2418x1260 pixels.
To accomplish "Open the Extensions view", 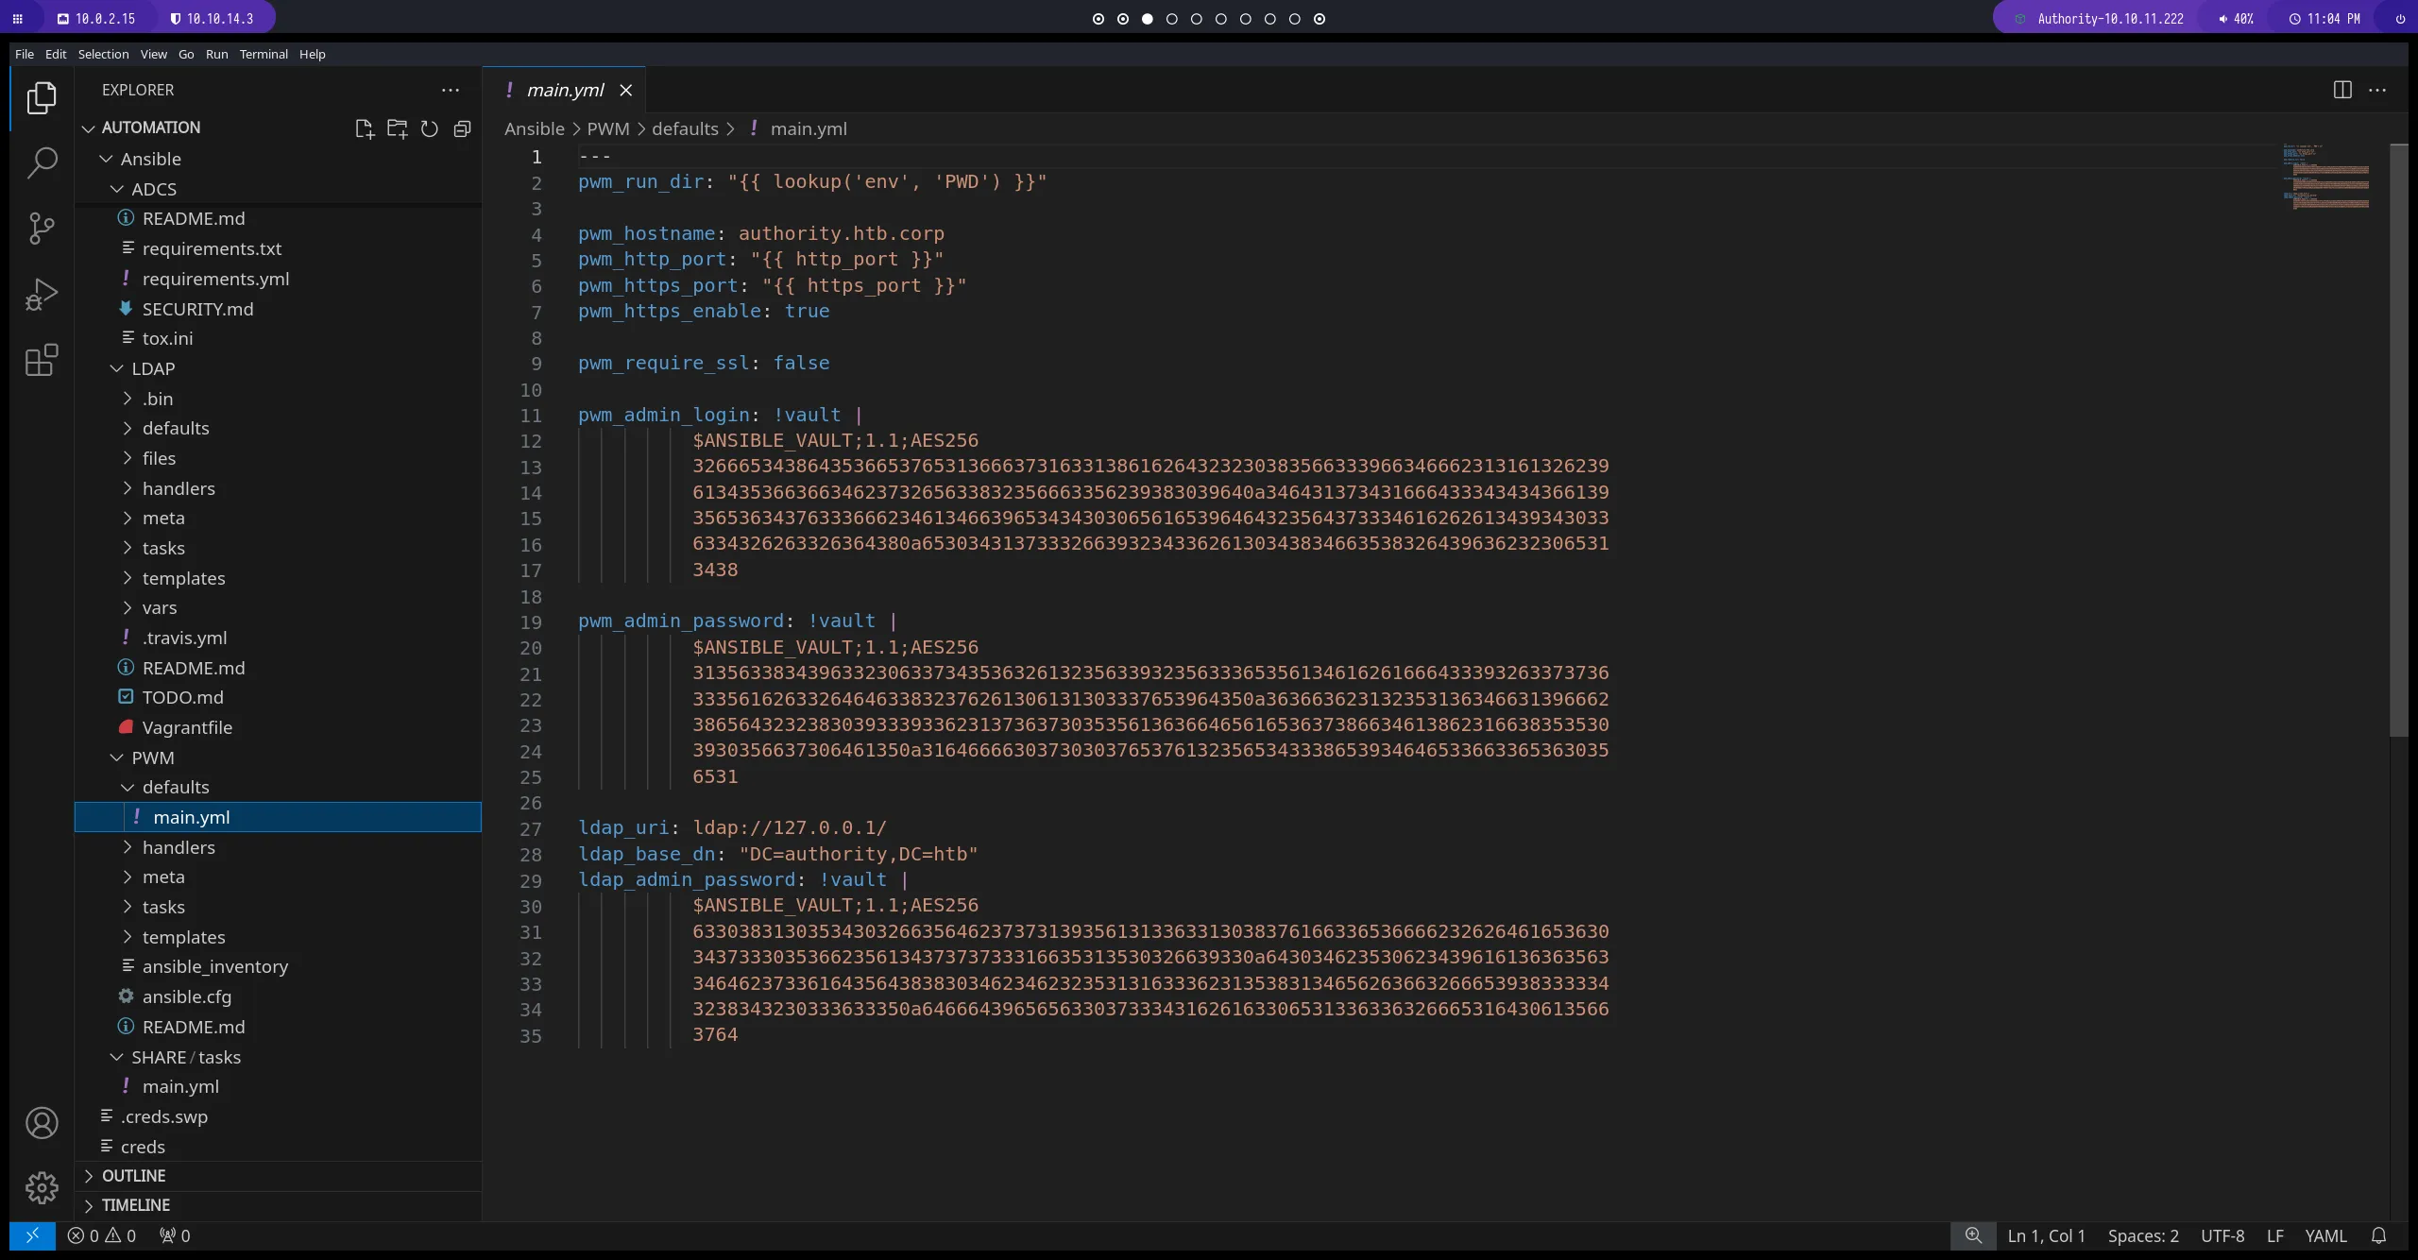I will (42, 360).
